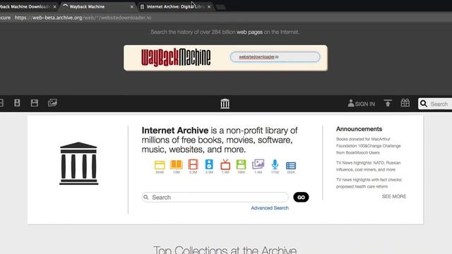
Task: Open the BookMooch MacArthur Foundation books announcement
Action: (369, 146)
